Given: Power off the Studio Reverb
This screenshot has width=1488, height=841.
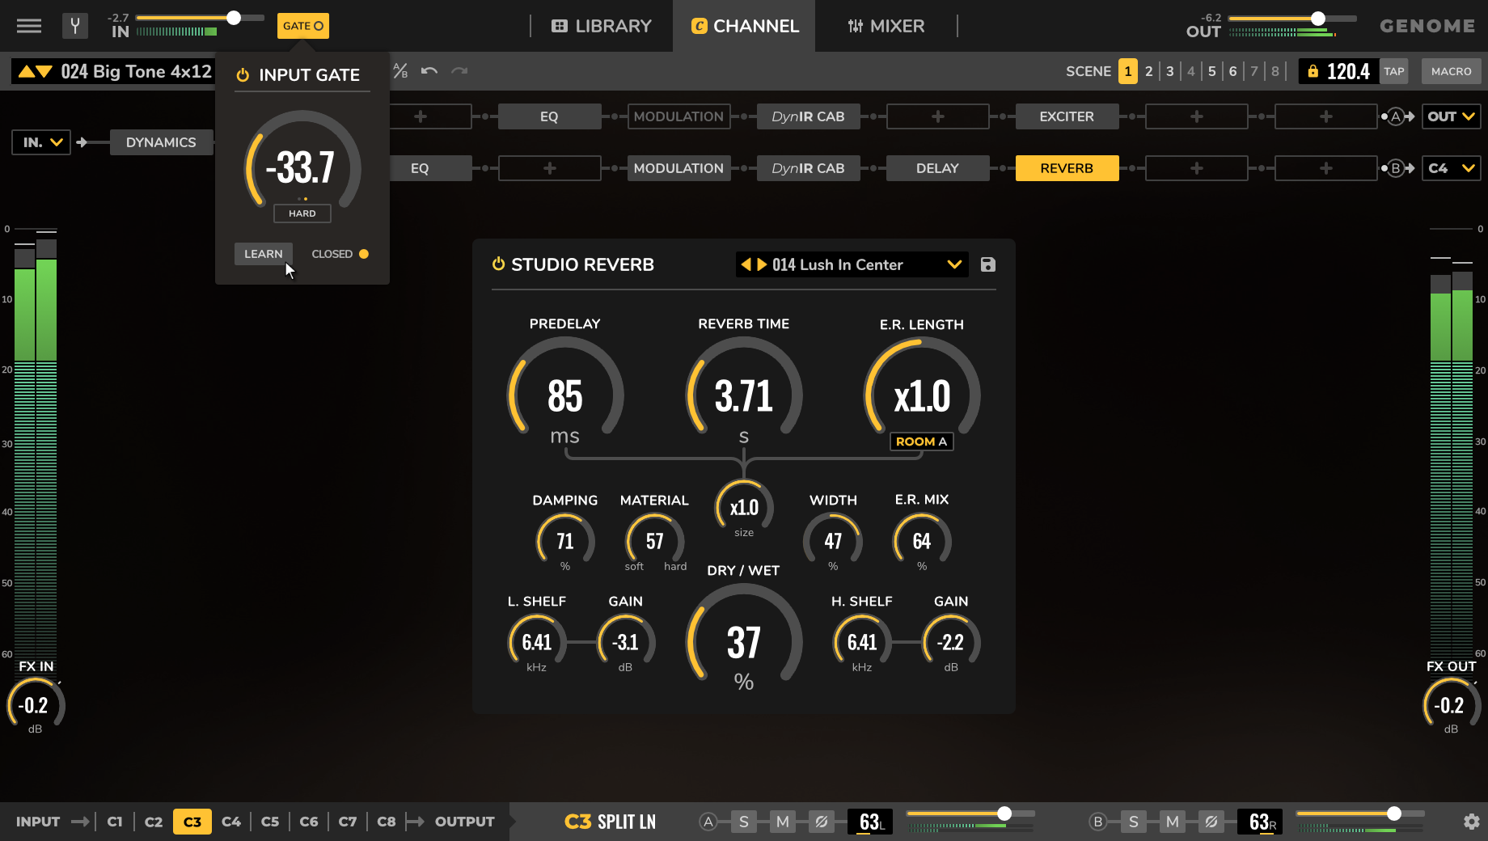Looking at the screenshot, I should tap(497, 264).
